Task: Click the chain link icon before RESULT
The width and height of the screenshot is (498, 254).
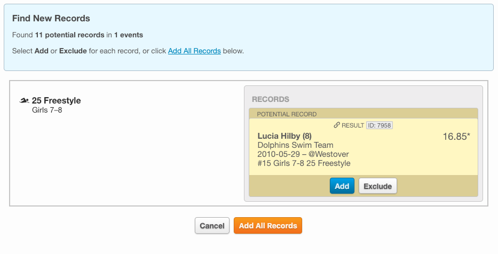Action: coord(337,125)
